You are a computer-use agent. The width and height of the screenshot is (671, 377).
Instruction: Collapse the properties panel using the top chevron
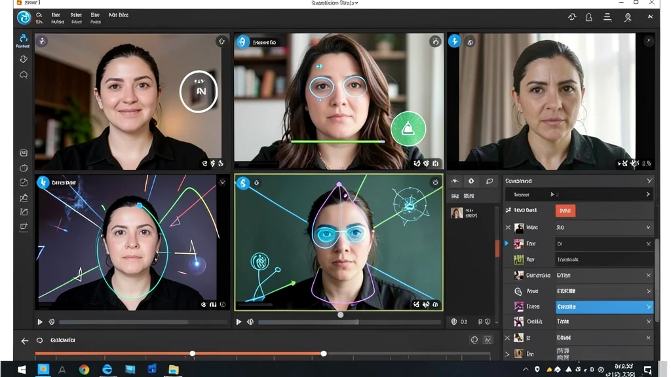pyautogui.click(x=649, y=181)
